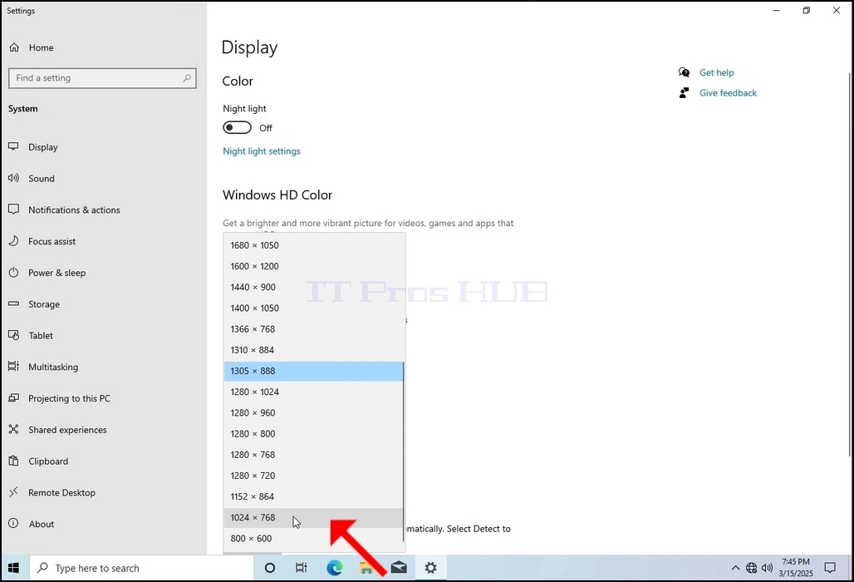The width and height of the screenshot is (854, 582).
Task: Open the network globe tray icon
Action: (x=751, y=568)
